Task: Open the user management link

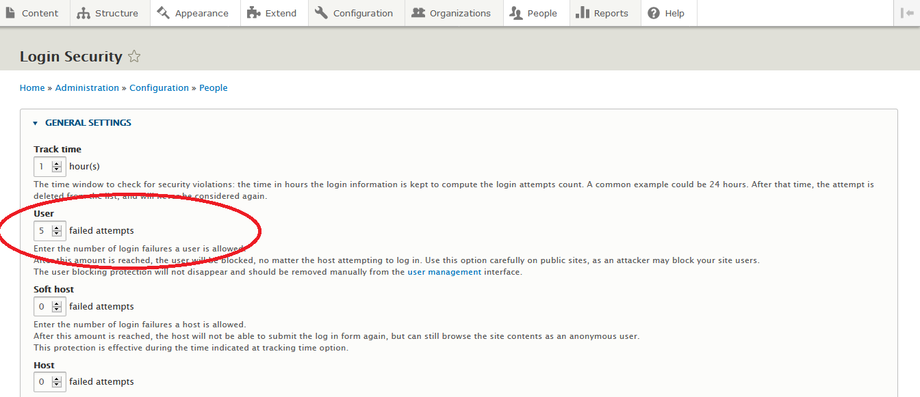Action: [444, 272]
